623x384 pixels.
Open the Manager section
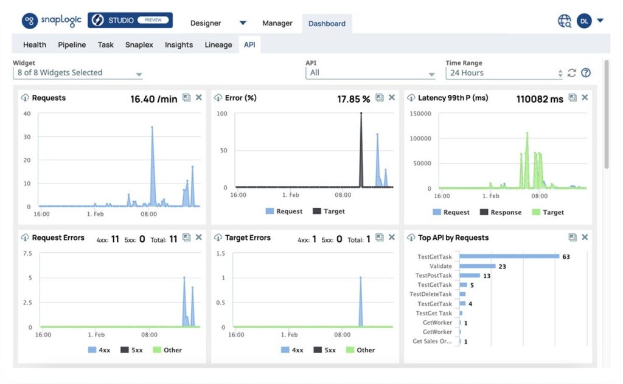(277, 22)
